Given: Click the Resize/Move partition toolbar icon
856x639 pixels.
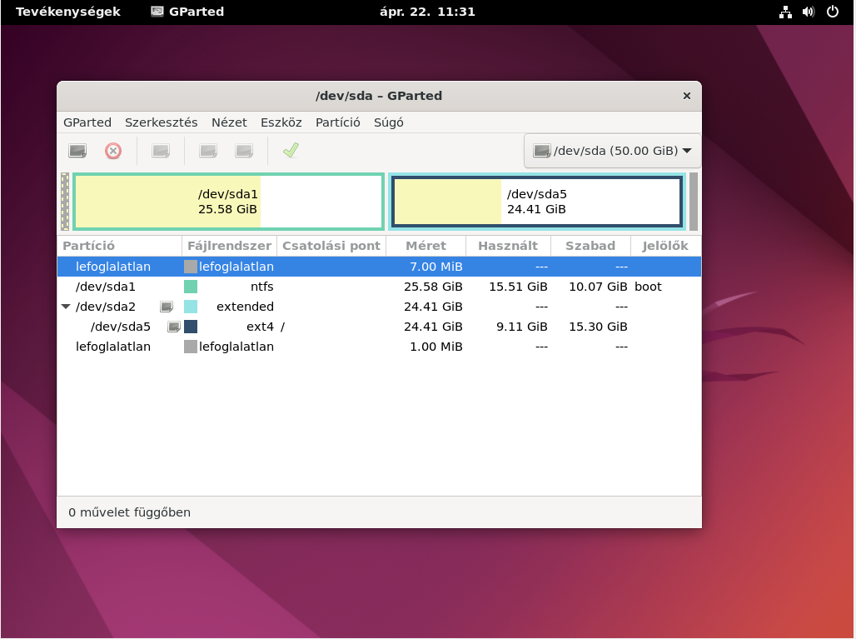Looking at the screenshot, I should 161,151.
